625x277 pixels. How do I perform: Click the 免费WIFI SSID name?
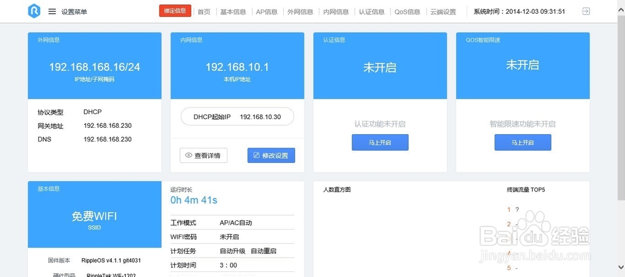pos(94,216)
